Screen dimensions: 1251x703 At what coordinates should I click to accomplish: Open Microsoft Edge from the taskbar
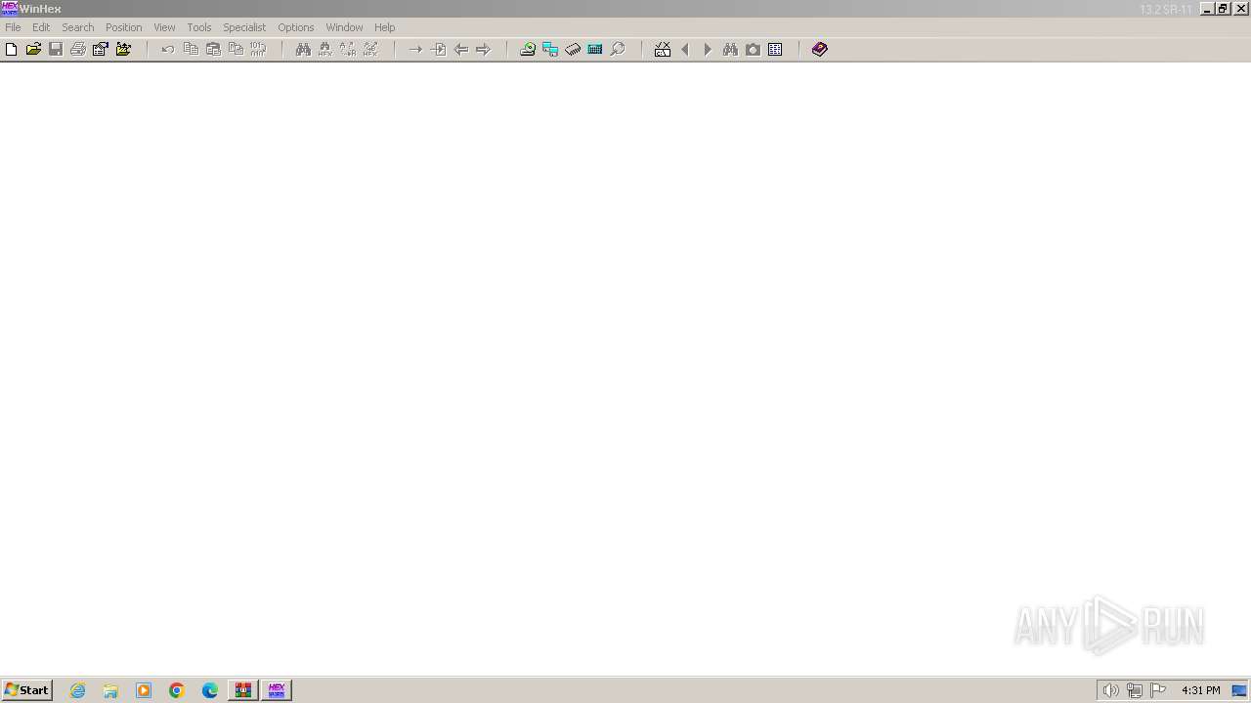[x=210, y=690]
